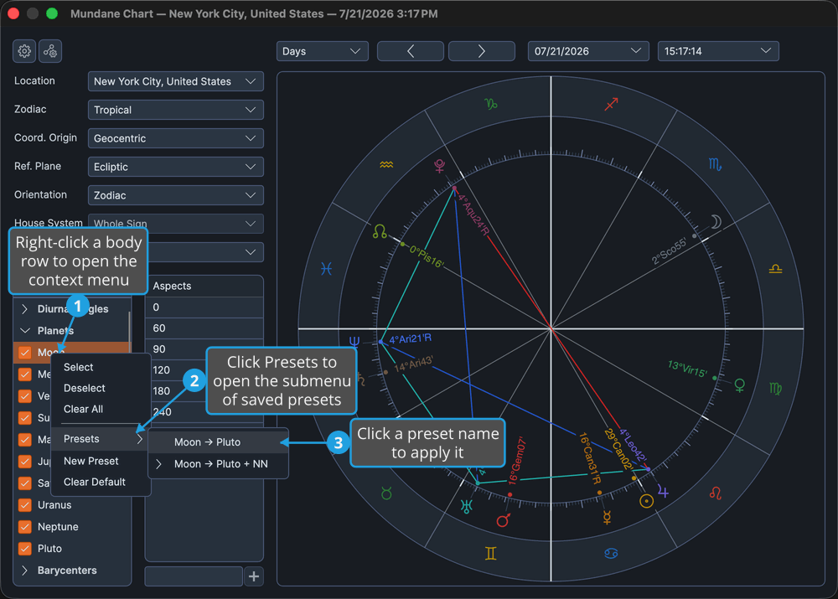Select the 0 aspect row
The image size is (838, 599).
(x=204, y=307)
